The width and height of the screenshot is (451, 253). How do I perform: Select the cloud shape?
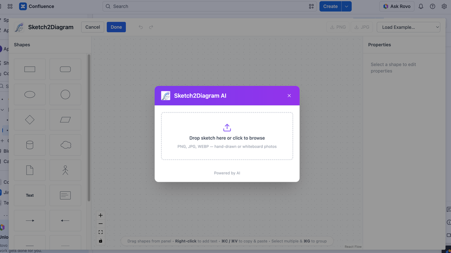tap(65, 145)
